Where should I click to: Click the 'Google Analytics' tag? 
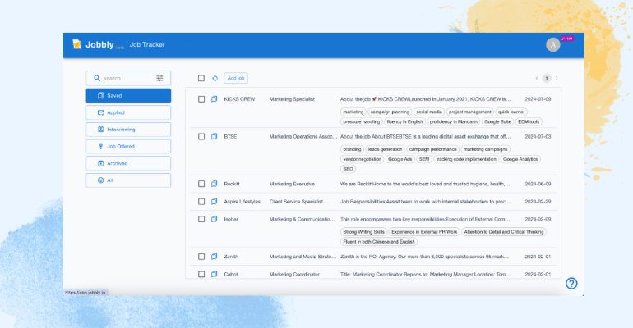[520, 159]
